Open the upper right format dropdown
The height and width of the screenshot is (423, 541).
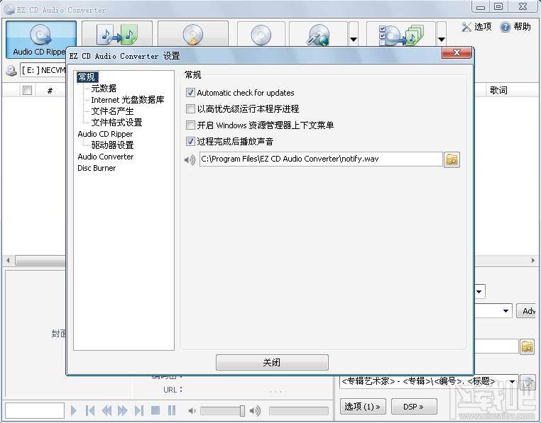tap(479, 292)
